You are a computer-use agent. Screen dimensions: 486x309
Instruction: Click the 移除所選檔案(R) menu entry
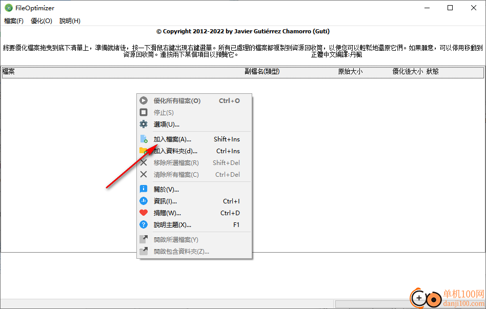tap(194, 163)
